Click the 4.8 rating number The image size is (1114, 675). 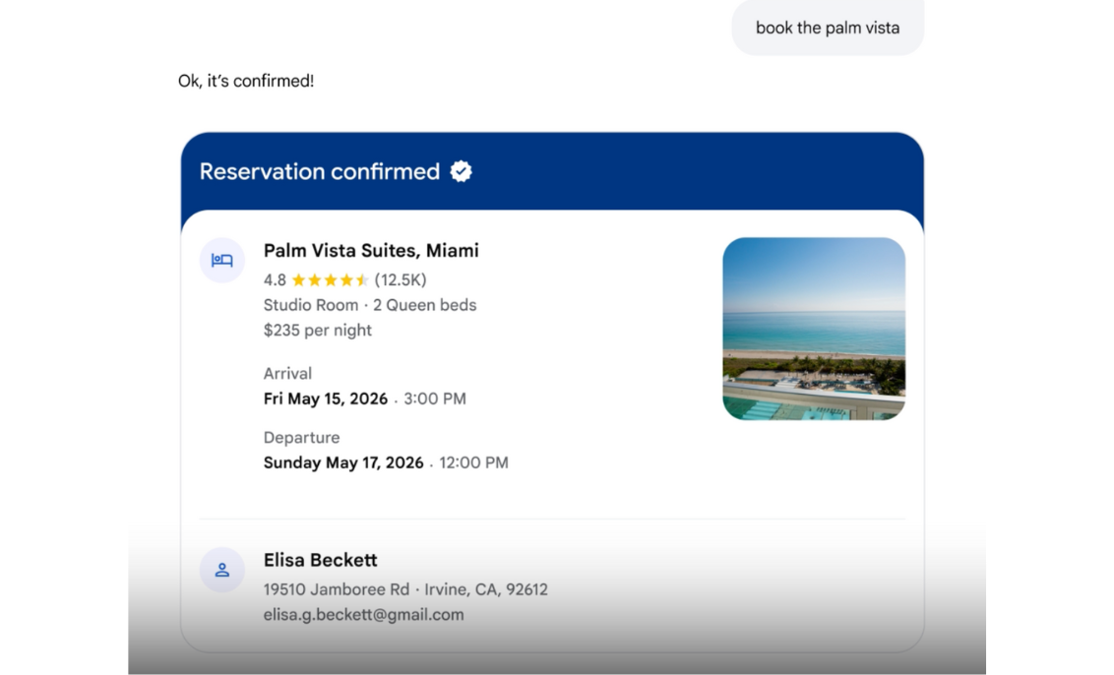point(275,280)
